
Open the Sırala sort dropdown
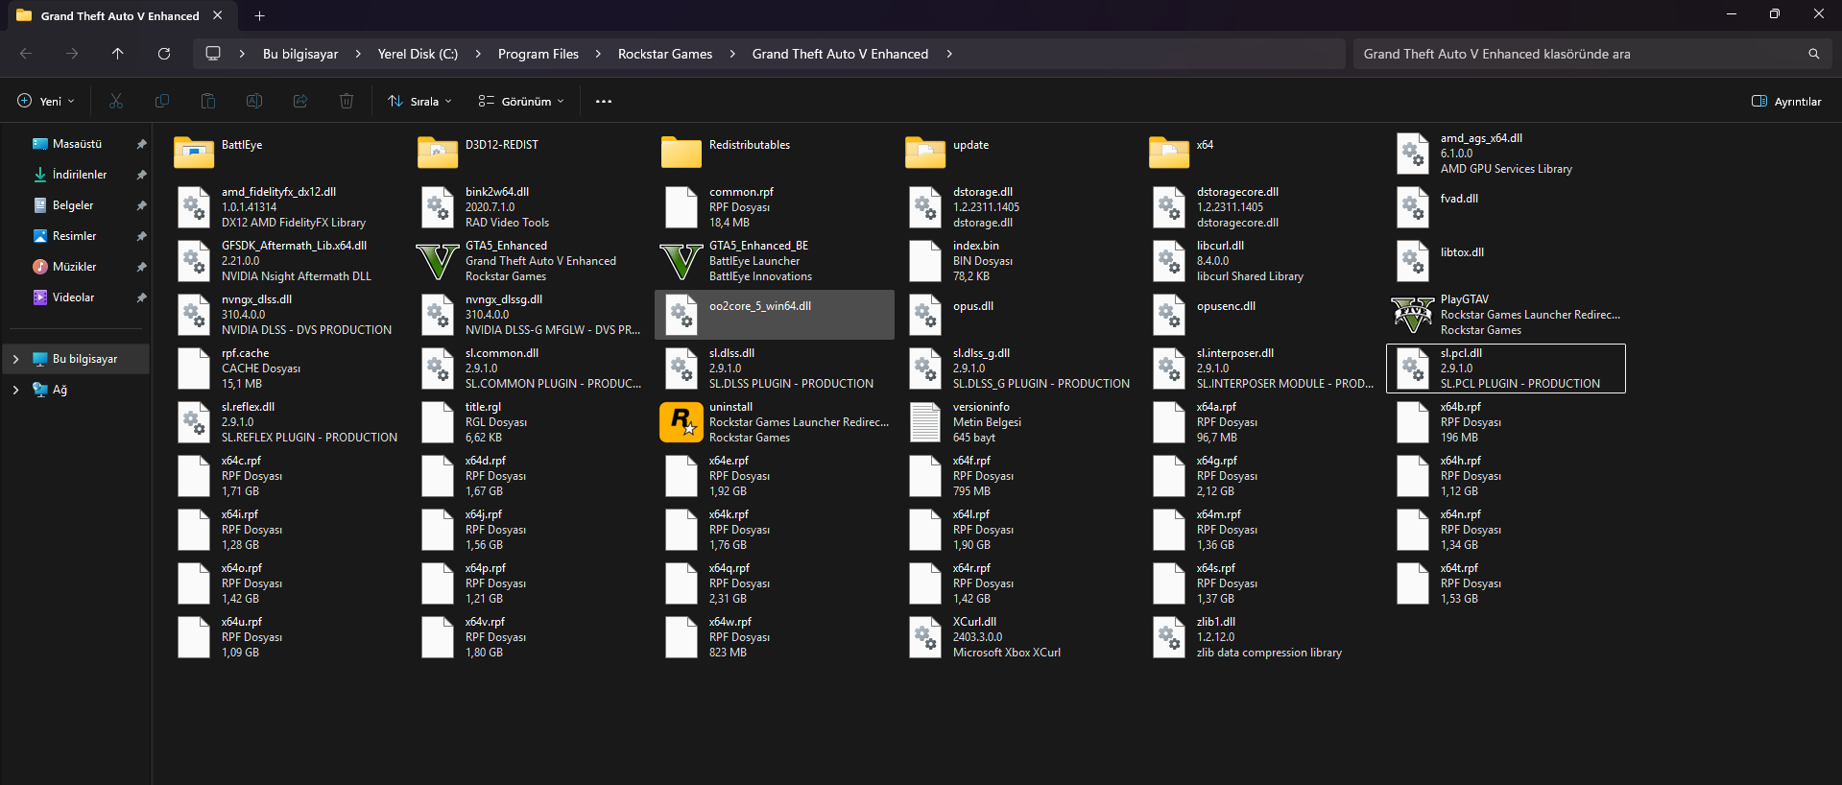coord(420,101)
